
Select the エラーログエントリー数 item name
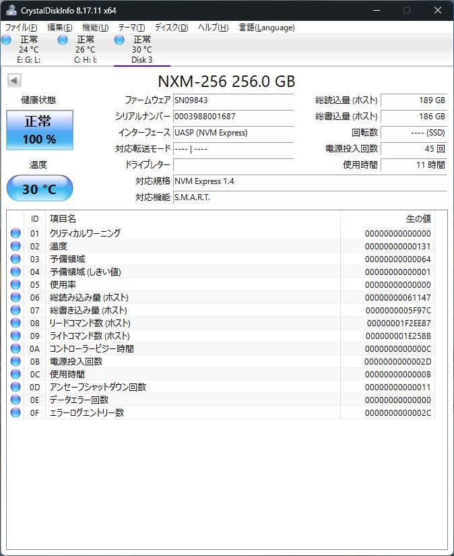87,412
